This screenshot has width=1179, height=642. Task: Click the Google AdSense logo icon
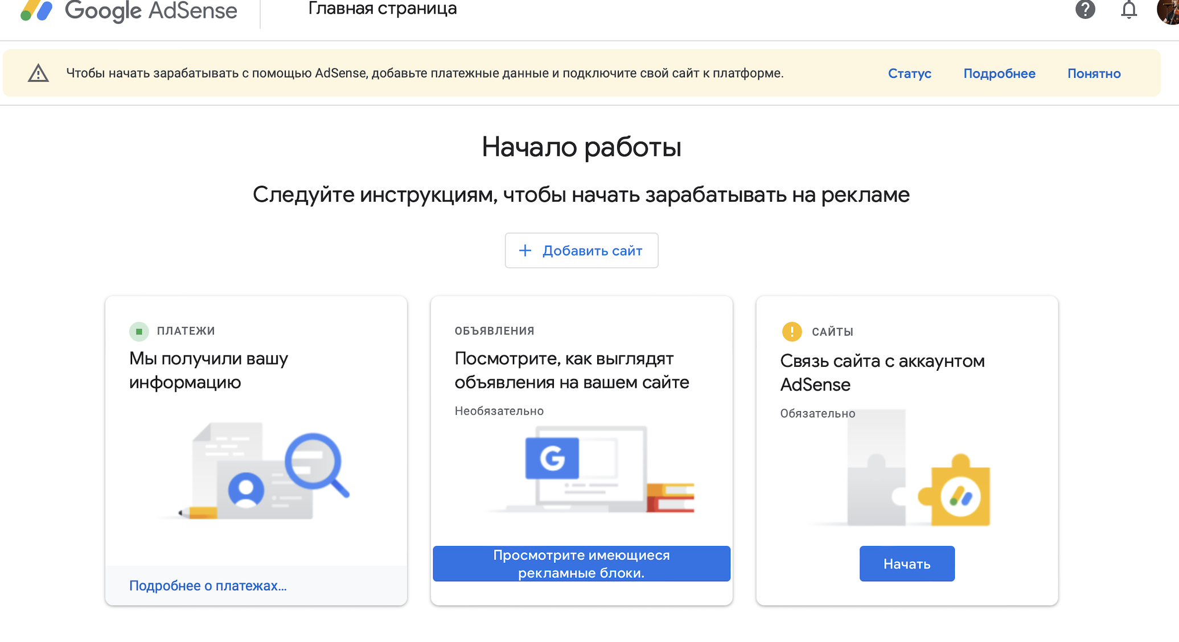click(37, 10)
